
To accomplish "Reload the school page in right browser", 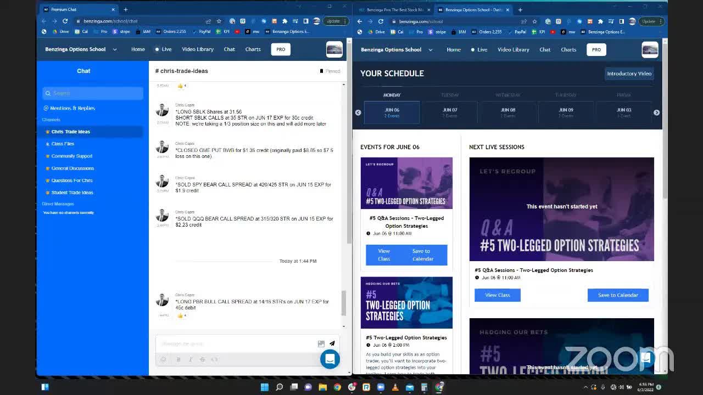I will (381, 21).
